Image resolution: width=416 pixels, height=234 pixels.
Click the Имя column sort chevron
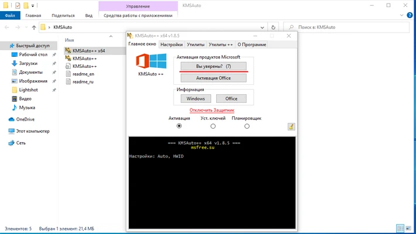[x=111, y=36]
